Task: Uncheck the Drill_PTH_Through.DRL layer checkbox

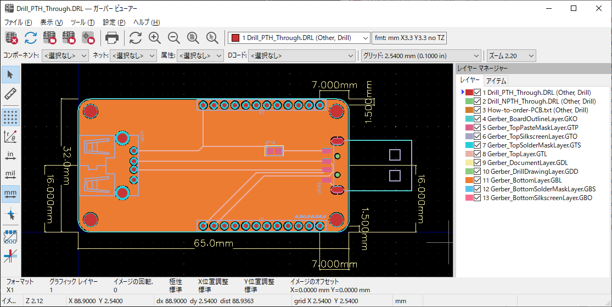Action: tap(478, 93)
